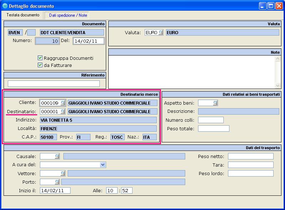The image size is (285, 210).
Task: Focus the Riferimento input field
Action: click(x=54, y=84)
